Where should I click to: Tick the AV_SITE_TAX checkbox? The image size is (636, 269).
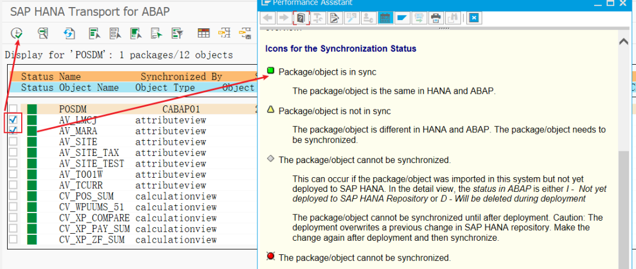(14, 152)
